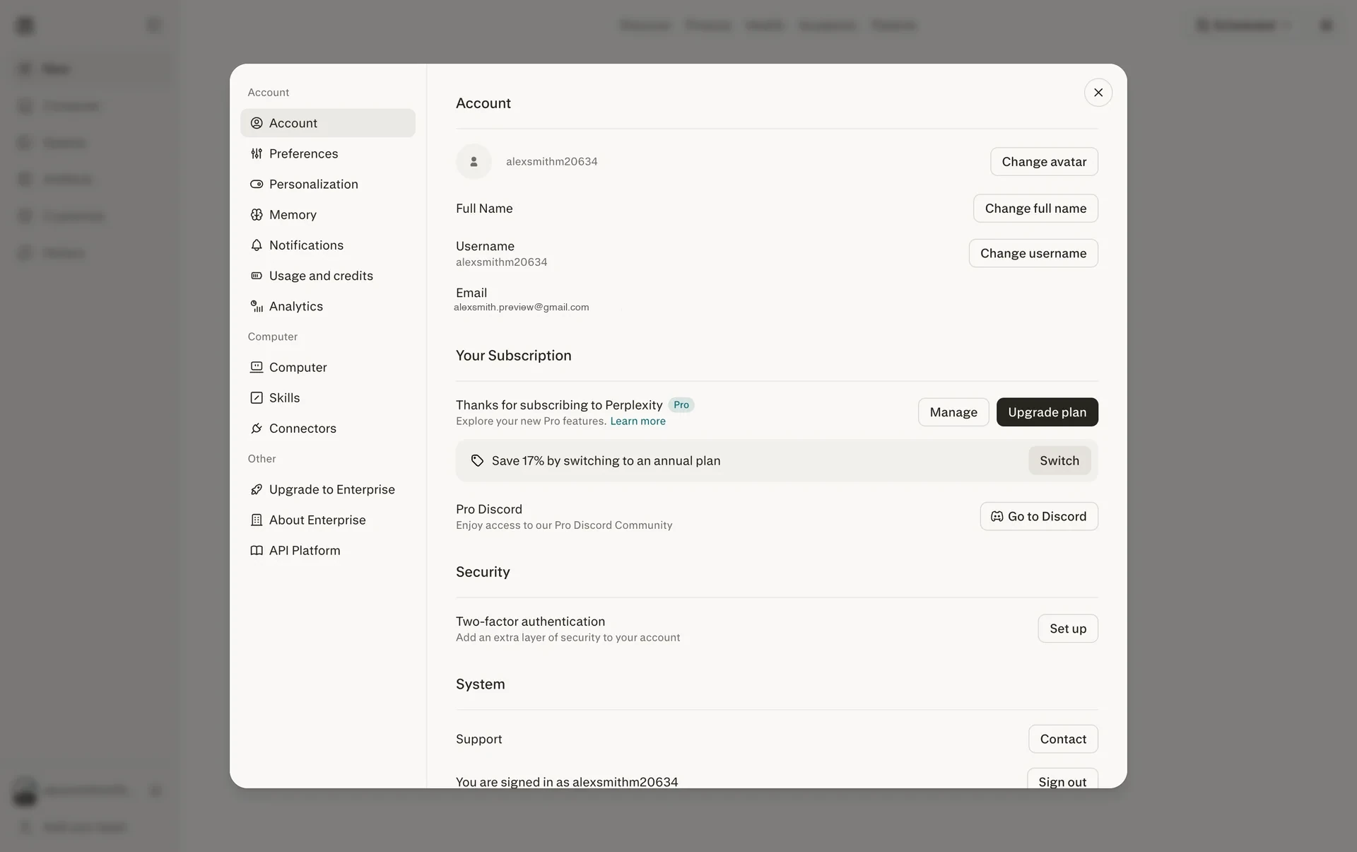This screenshot has height=852, width=1357.
Task: Click Go to Discord button
Action: (x=1038, y=516)
